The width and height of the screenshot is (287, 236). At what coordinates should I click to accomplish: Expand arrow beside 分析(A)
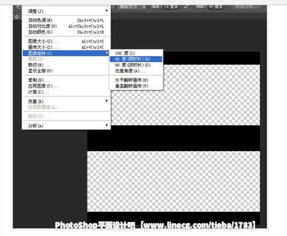(x=107, y=125)
